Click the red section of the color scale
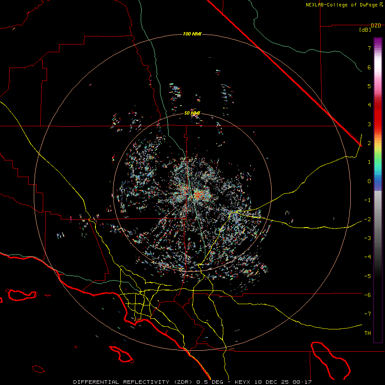This screenshot has width=385, height=385. (x=378, y=115)
